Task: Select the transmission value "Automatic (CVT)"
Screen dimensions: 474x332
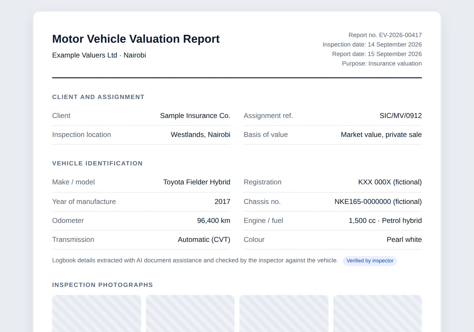Action: (204, 240)
